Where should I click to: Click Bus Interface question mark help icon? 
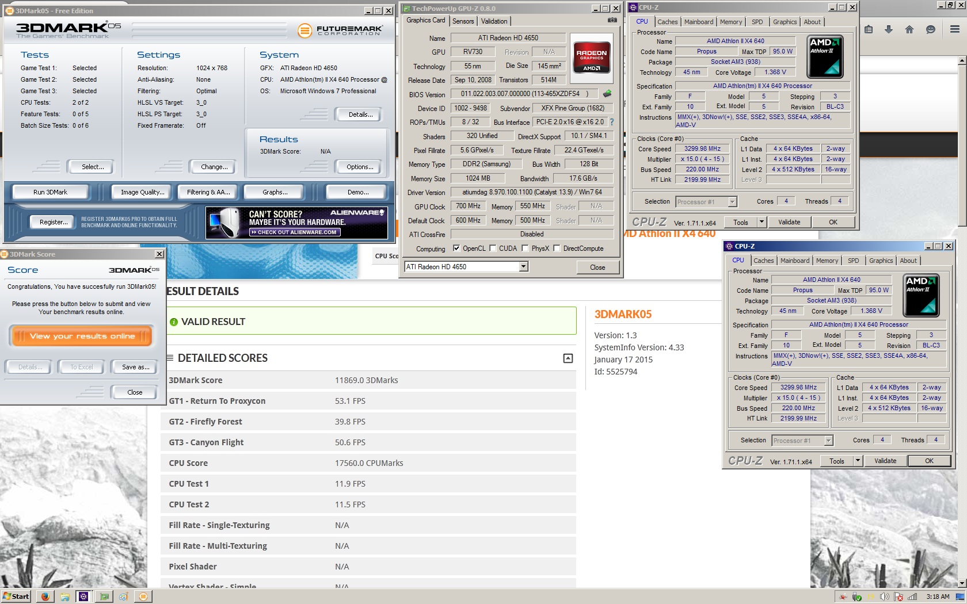612,122
